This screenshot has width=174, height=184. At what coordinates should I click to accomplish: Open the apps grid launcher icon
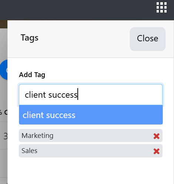point(161,7)
